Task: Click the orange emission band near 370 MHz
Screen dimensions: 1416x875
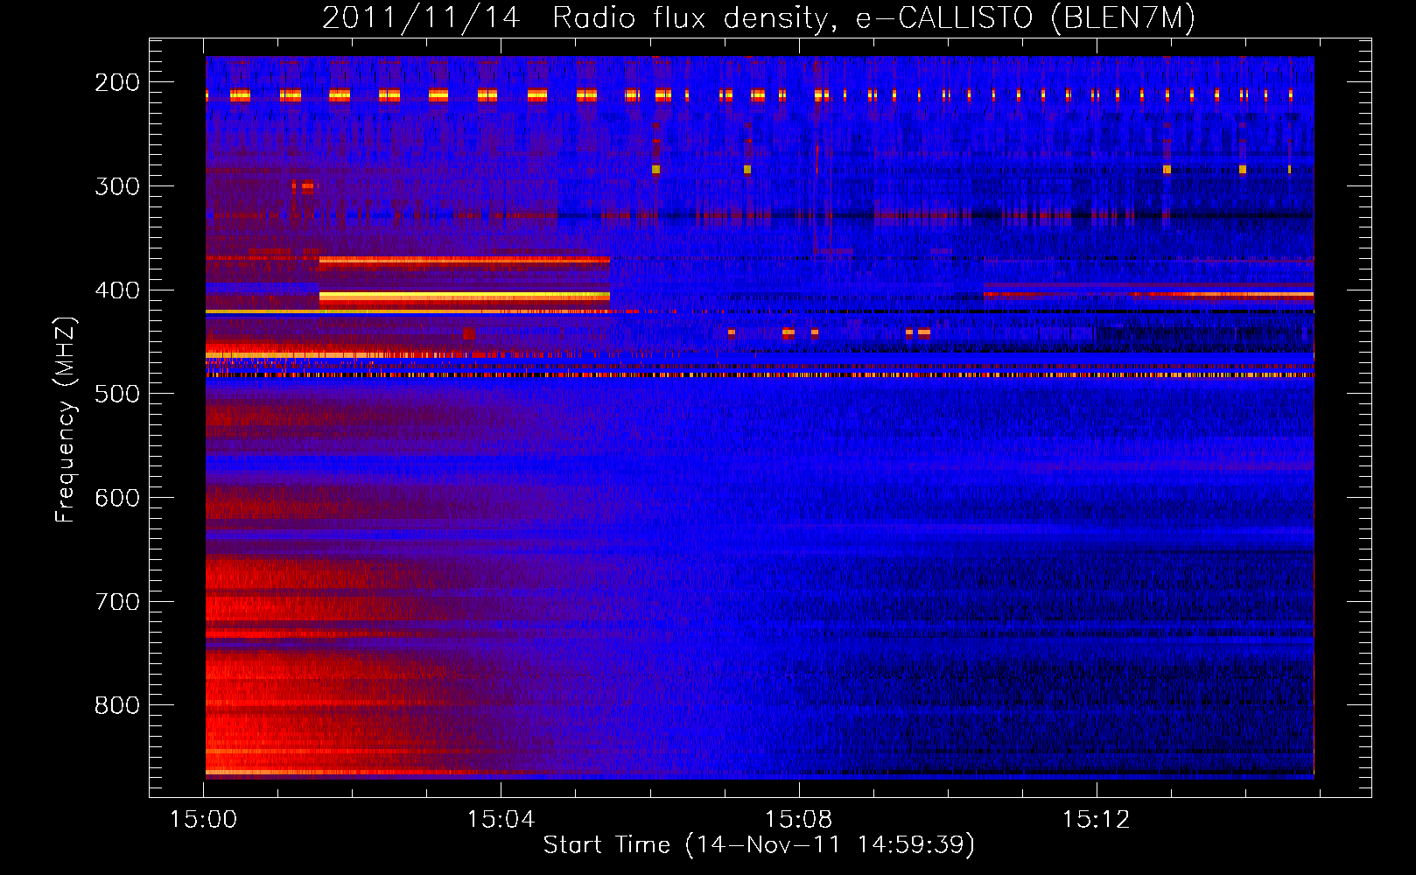Action: point(465,260)
